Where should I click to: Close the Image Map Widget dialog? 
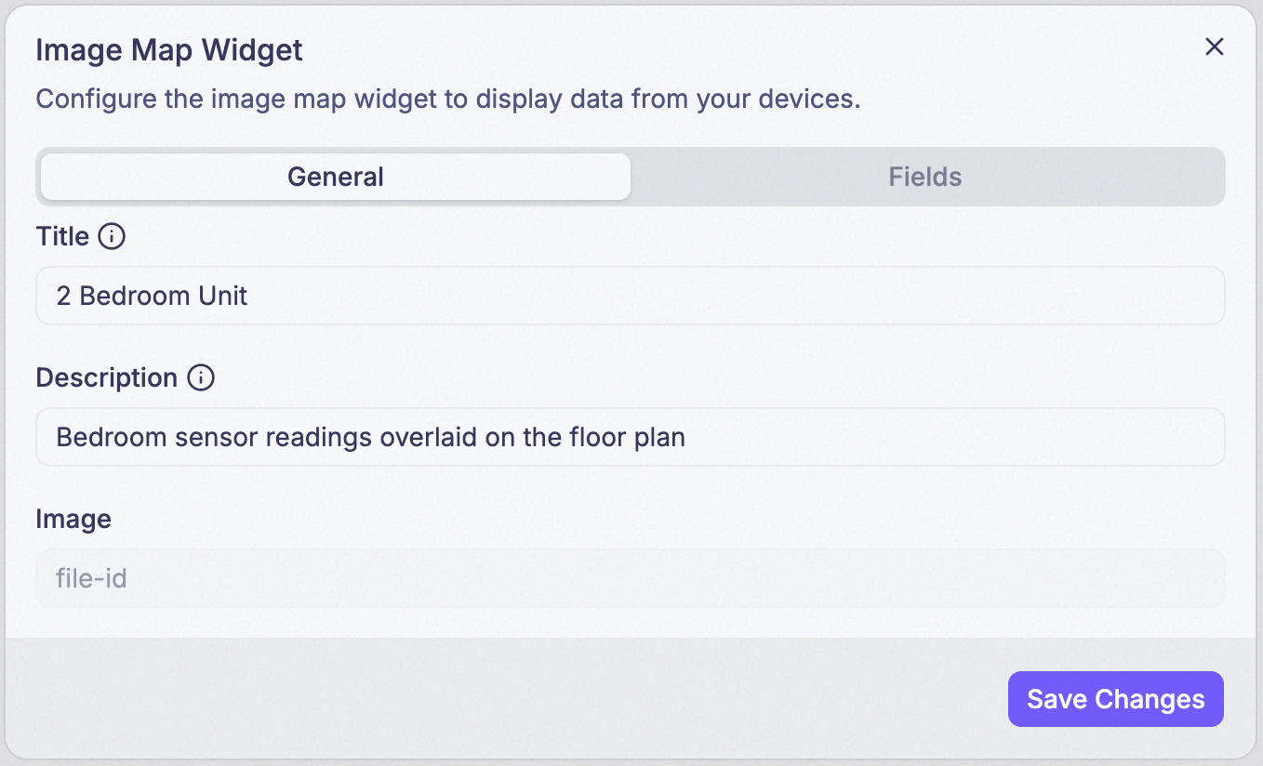point(1214,47)
